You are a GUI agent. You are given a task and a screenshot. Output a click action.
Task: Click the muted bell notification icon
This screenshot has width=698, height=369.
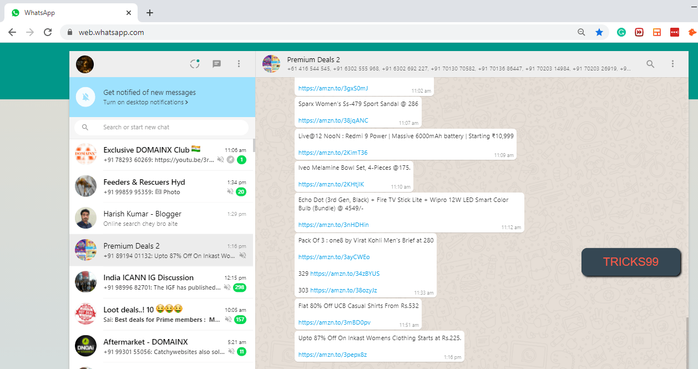[85, 97]
